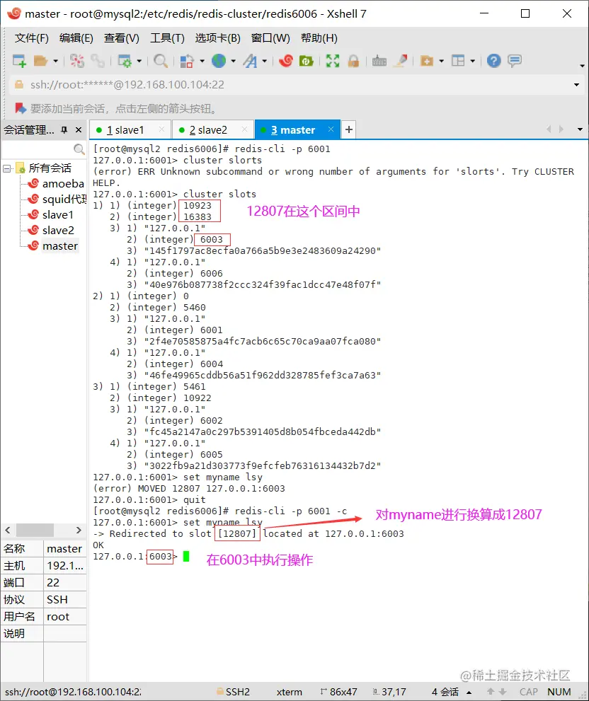Expand the properties dropdown arrow
This screenshot has height=701, width=589.
coord(139,61)
